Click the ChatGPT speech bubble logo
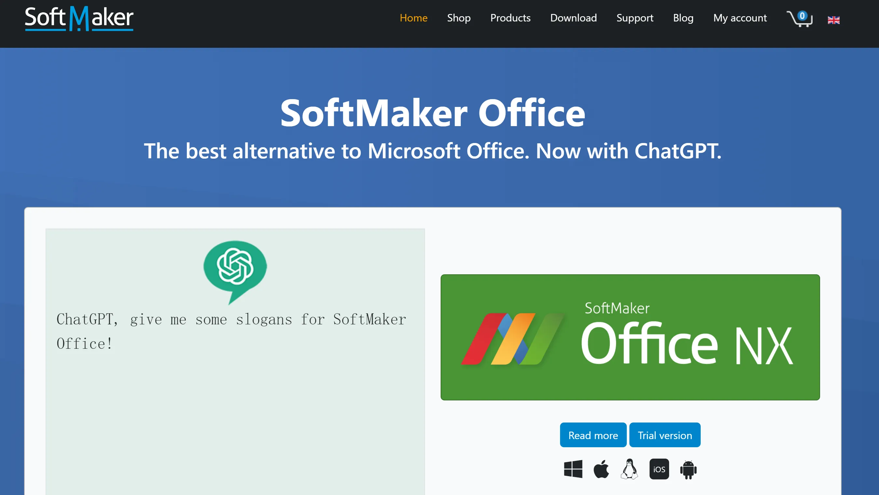Screen dimensions: 879x495 coord(235,272)
